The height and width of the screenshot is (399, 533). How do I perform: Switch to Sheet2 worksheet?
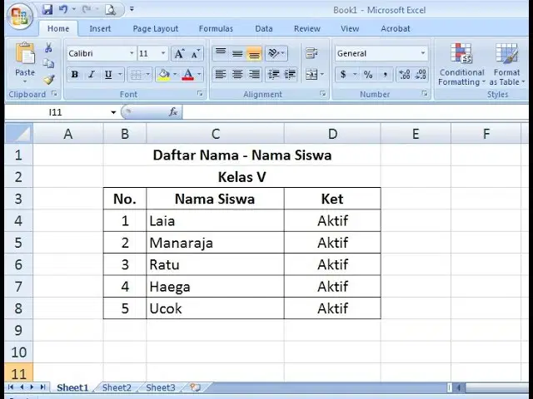[x=117, y=387]
